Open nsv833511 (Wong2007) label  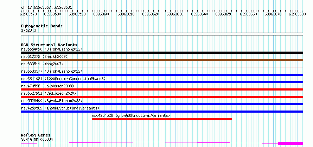tap(42, 64)
